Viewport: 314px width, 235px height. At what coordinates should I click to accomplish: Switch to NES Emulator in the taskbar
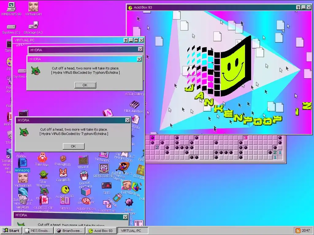pyautogui.click(x=38, y=231)
